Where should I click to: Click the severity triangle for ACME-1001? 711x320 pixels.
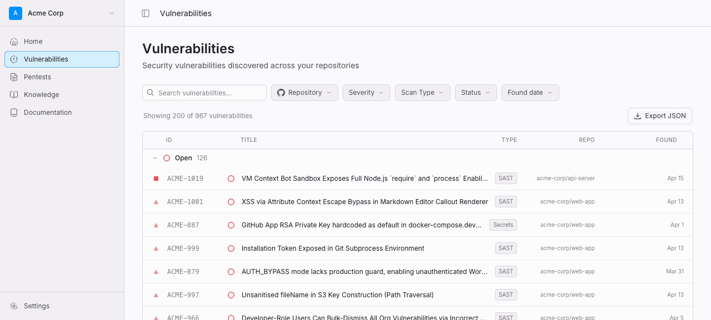pos(156,202)
